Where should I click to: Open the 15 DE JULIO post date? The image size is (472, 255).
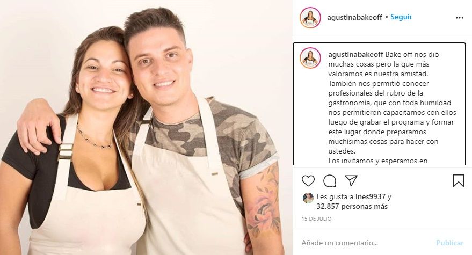316,219
